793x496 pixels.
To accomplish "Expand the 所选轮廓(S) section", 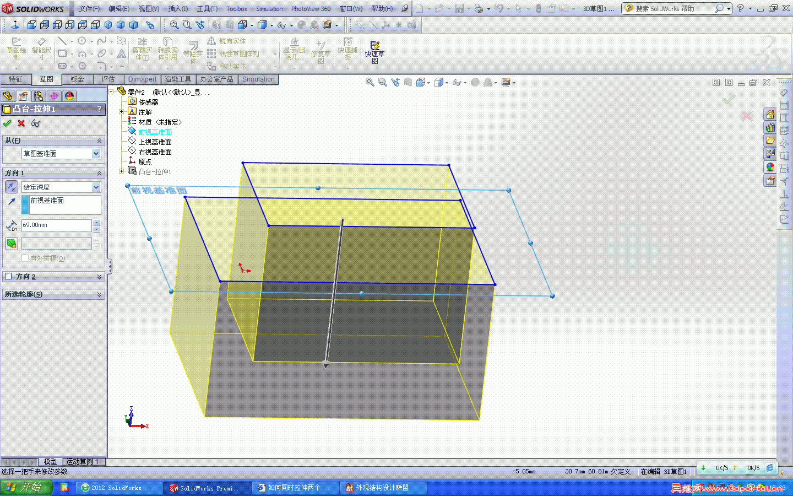I will [x=100, y=294].
